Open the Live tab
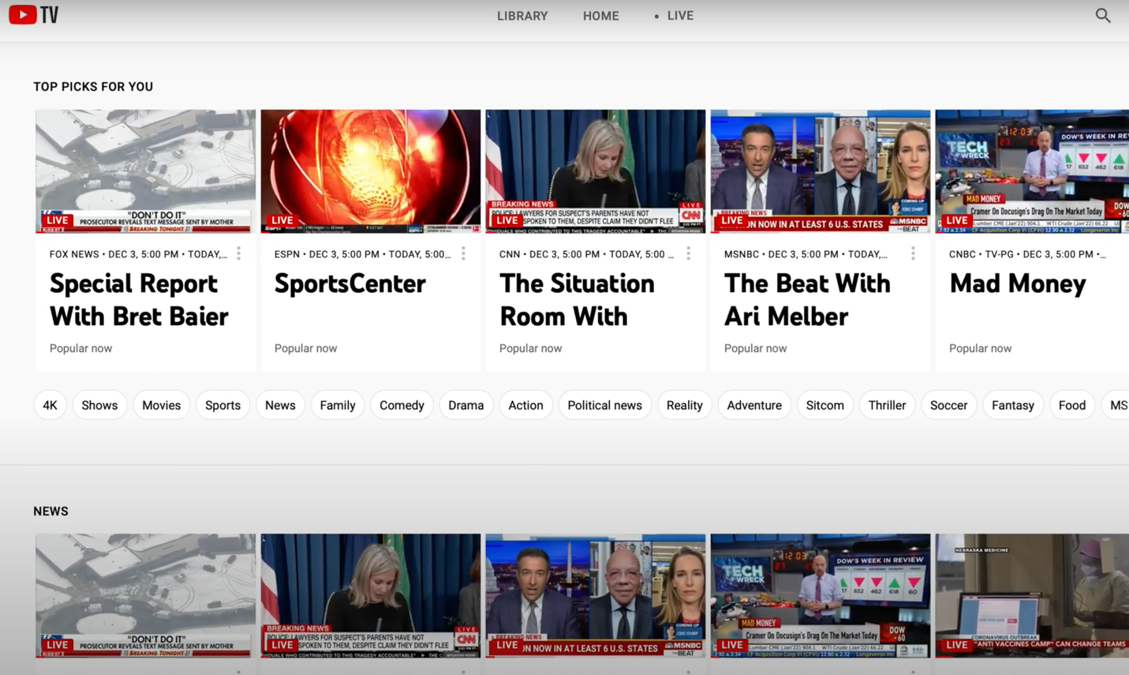 coord(674,16)
